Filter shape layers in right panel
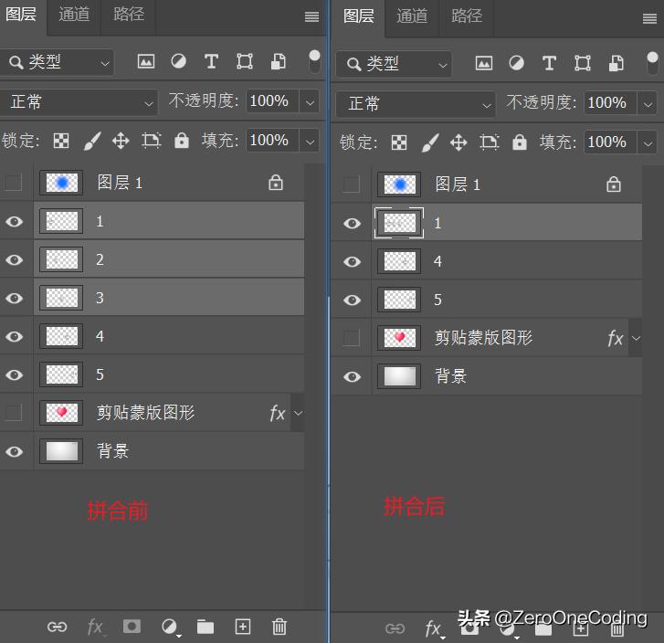Image resolution: width=664 pixels, height=643 pixels. tap(583, 63)
